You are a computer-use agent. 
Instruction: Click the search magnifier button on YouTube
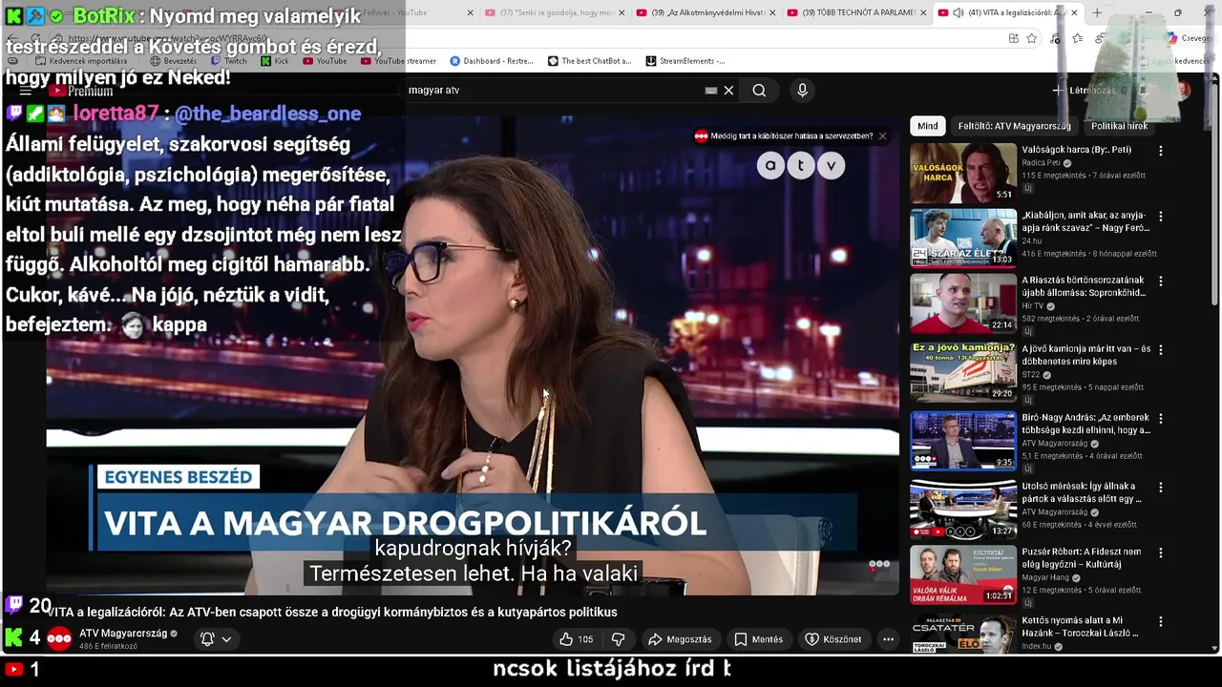pyautogui.click(x=759, y=90)
